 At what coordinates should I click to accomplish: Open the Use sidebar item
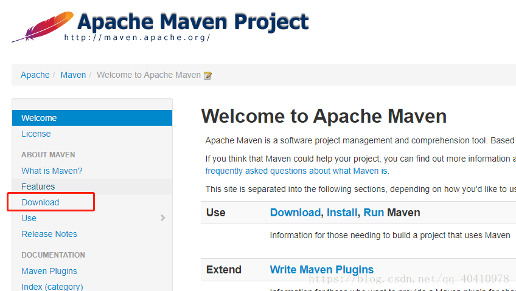(x=29, y=218)
